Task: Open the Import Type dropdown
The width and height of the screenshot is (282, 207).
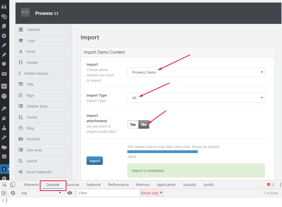Action: tap(196, 98)
